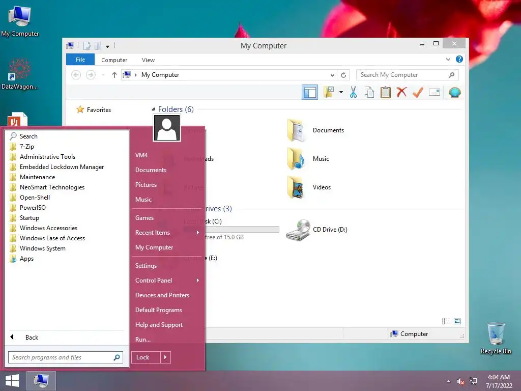
Task: Open Pictures from Start menu
Action: tap(146, 184)
